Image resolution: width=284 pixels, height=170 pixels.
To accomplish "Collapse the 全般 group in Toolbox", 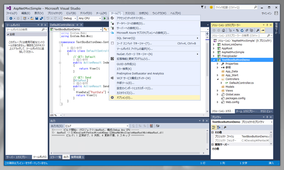I will click(x=8, y=34).
